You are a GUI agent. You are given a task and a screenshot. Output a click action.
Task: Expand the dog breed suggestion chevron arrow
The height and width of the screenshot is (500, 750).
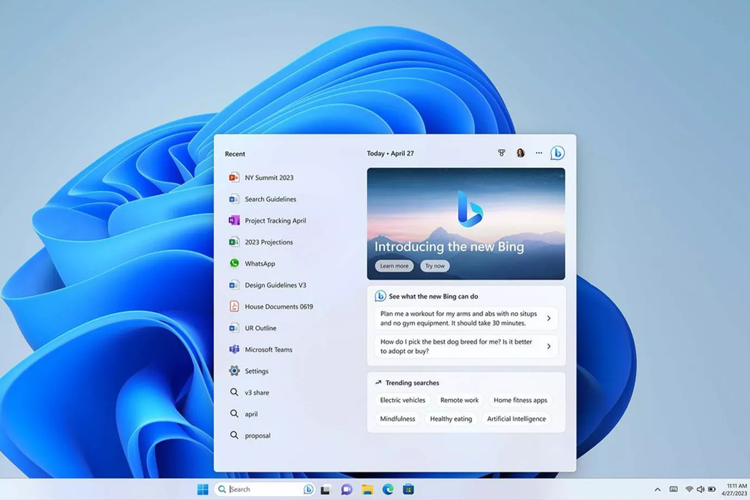pyautogui.click(x=548, y=346)
